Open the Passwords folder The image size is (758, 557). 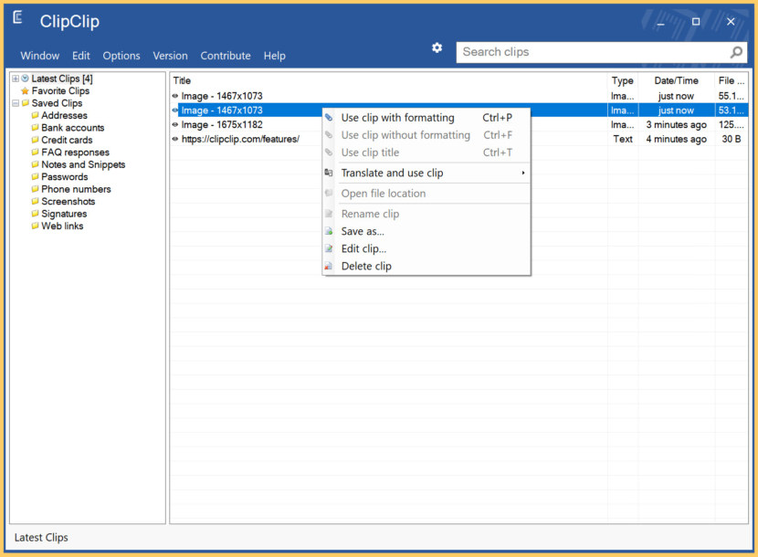pos(64,176)
